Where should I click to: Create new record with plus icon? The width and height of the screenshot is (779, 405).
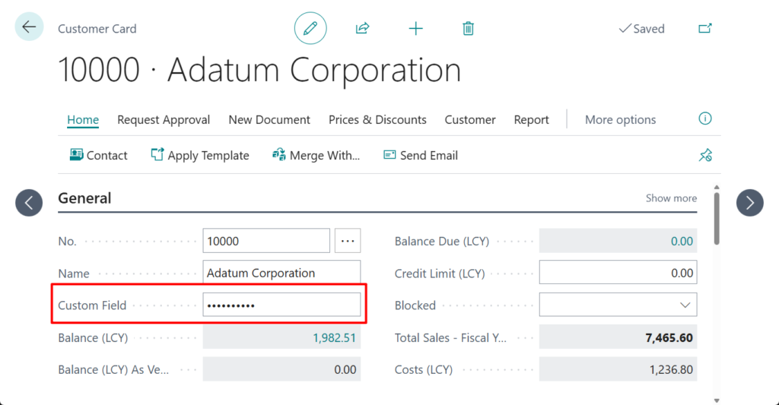415,29
